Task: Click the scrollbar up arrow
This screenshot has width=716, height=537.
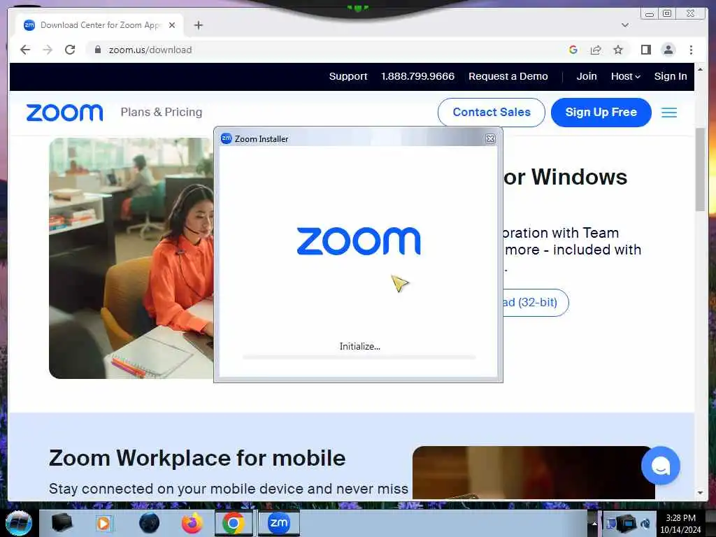Action: pos(700,69)
